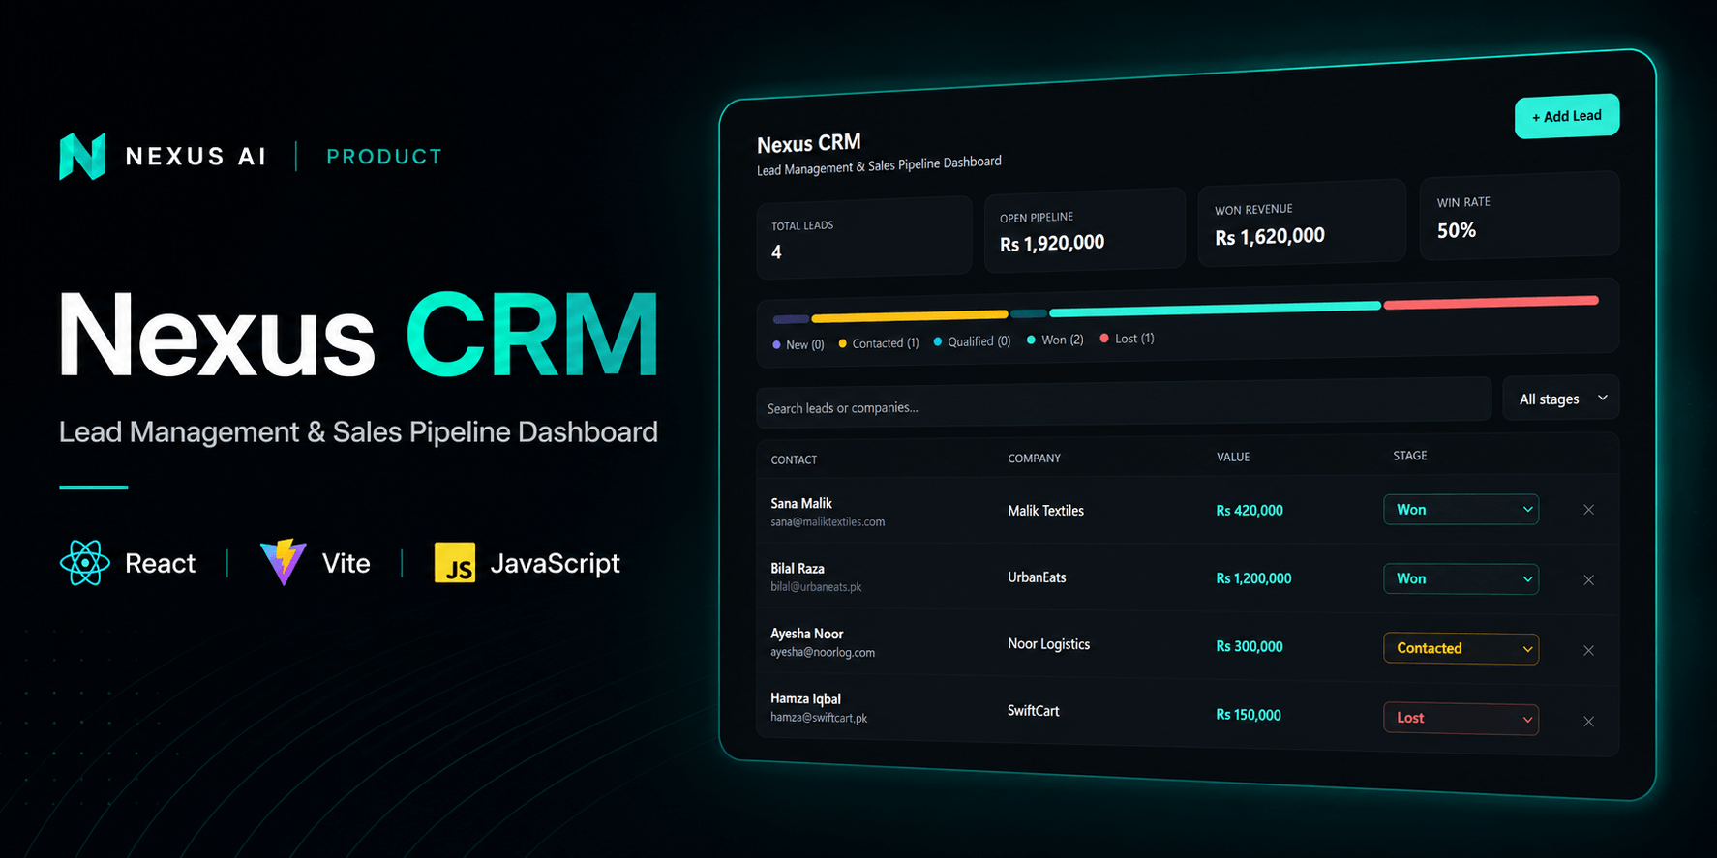The image size is (1717, 858).
Task: Click the Sana Malik contact name
Action: pos(801,503)
